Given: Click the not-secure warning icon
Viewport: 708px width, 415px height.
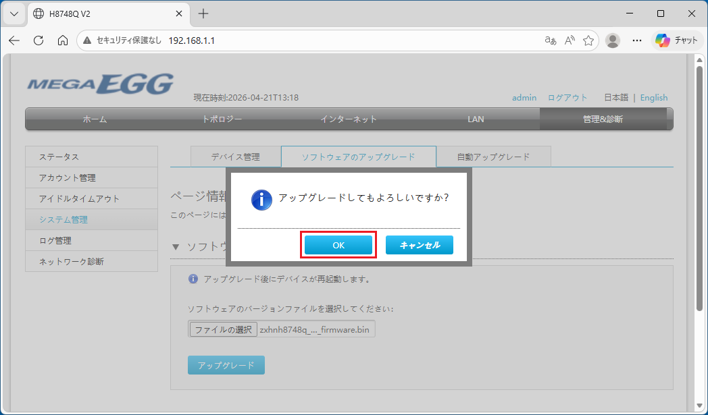Looking at the screenshot, I should point(88,40).
